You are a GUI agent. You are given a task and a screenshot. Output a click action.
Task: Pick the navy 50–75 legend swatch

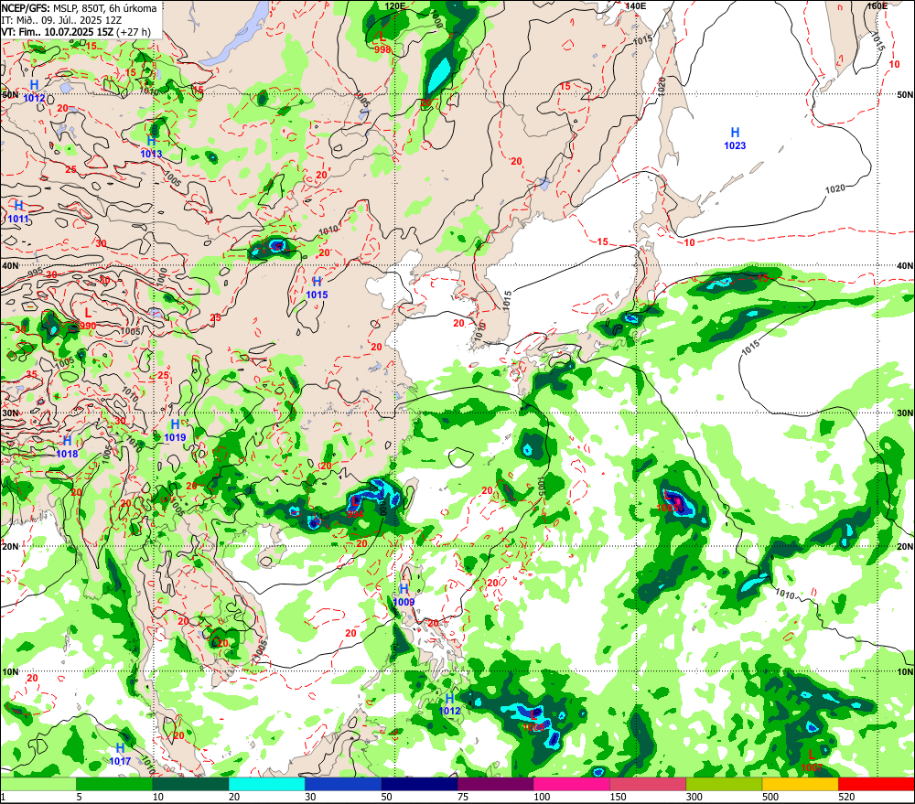[x=419, y=784]
